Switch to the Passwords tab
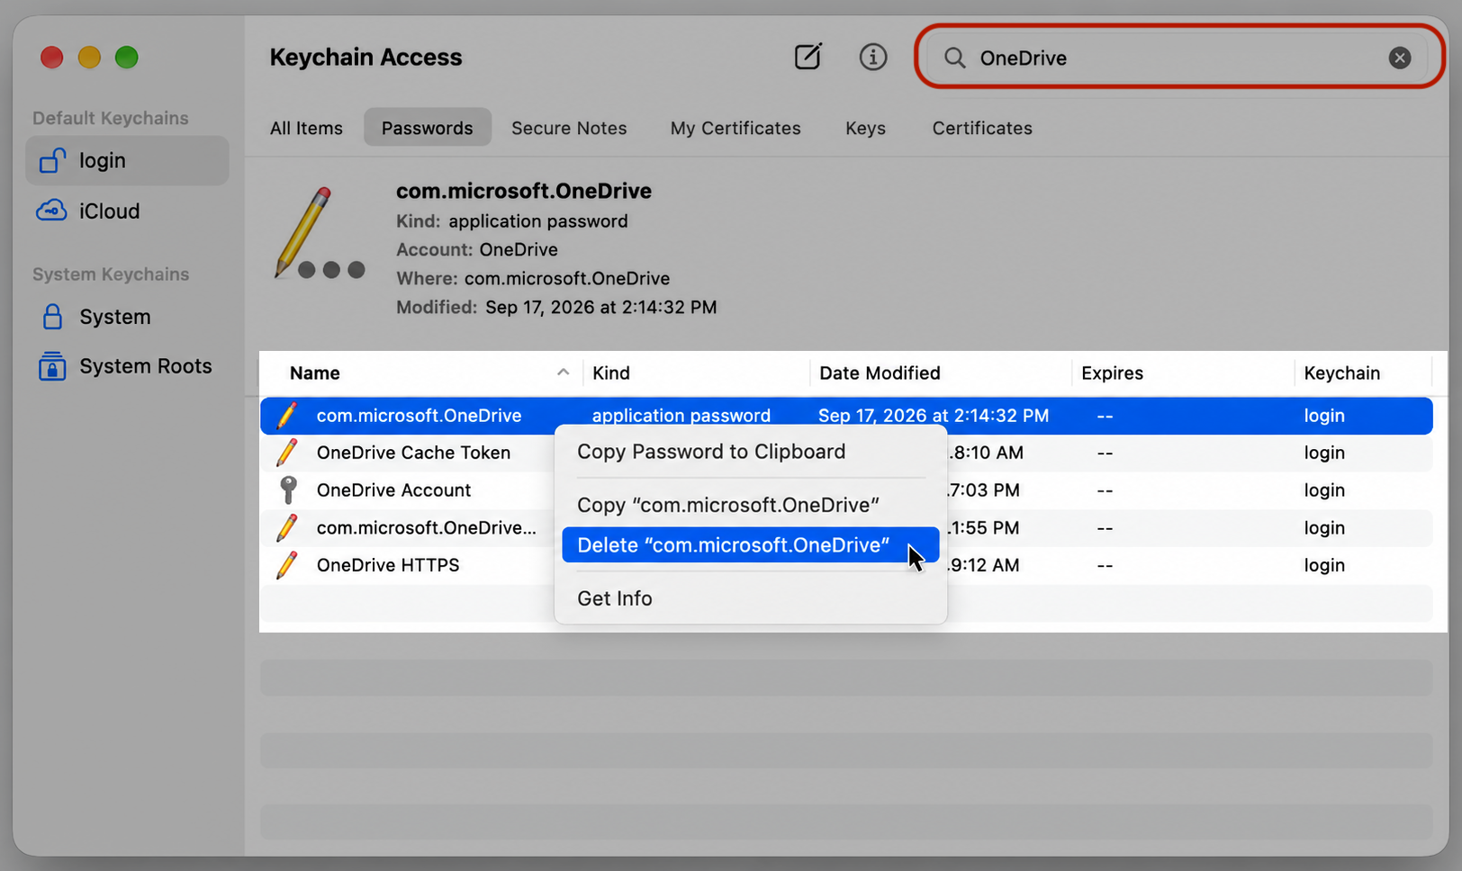Viewport: 1462px width, 871px height. coord(427,128)
